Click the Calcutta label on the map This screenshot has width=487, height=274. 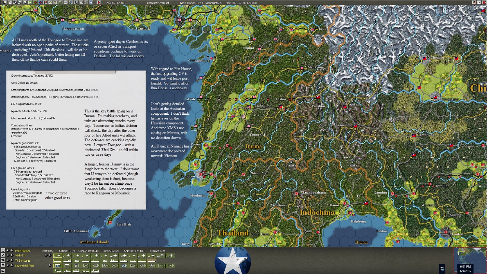pyautogui.click(x=187, y=29)
